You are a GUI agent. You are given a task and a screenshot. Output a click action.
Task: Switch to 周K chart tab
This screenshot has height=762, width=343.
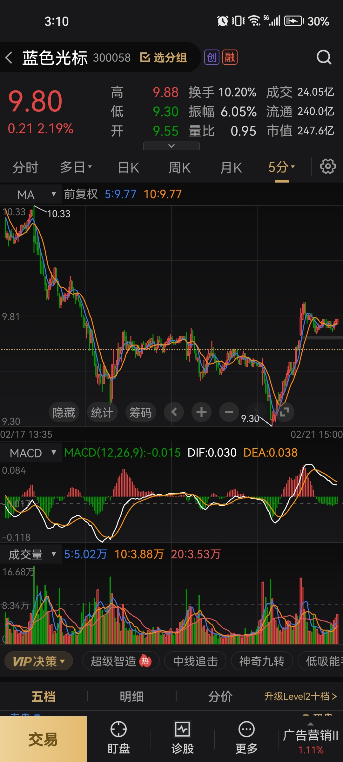coord(179,167)
